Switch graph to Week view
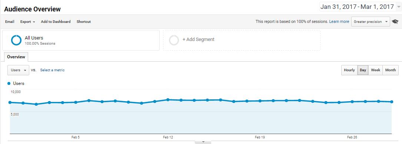Viewport: 402px width, 144px height. [x=375, y=70]
